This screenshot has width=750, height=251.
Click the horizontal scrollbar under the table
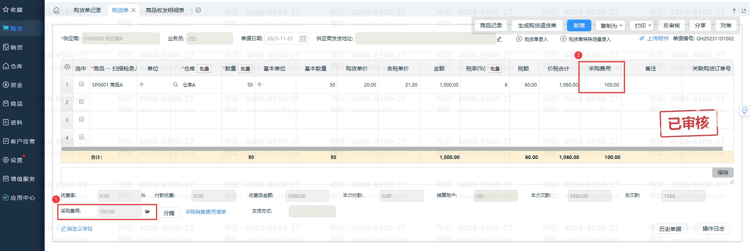point(392,149)
